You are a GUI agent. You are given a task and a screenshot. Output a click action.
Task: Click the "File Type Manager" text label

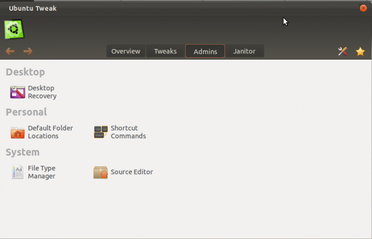pyautogui.click(x=42, y=172)
